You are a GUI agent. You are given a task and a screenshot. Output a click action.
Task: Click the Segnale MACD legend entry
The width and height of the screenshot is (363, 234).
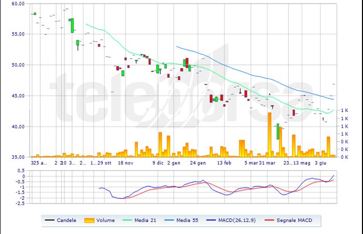[288, 221]
